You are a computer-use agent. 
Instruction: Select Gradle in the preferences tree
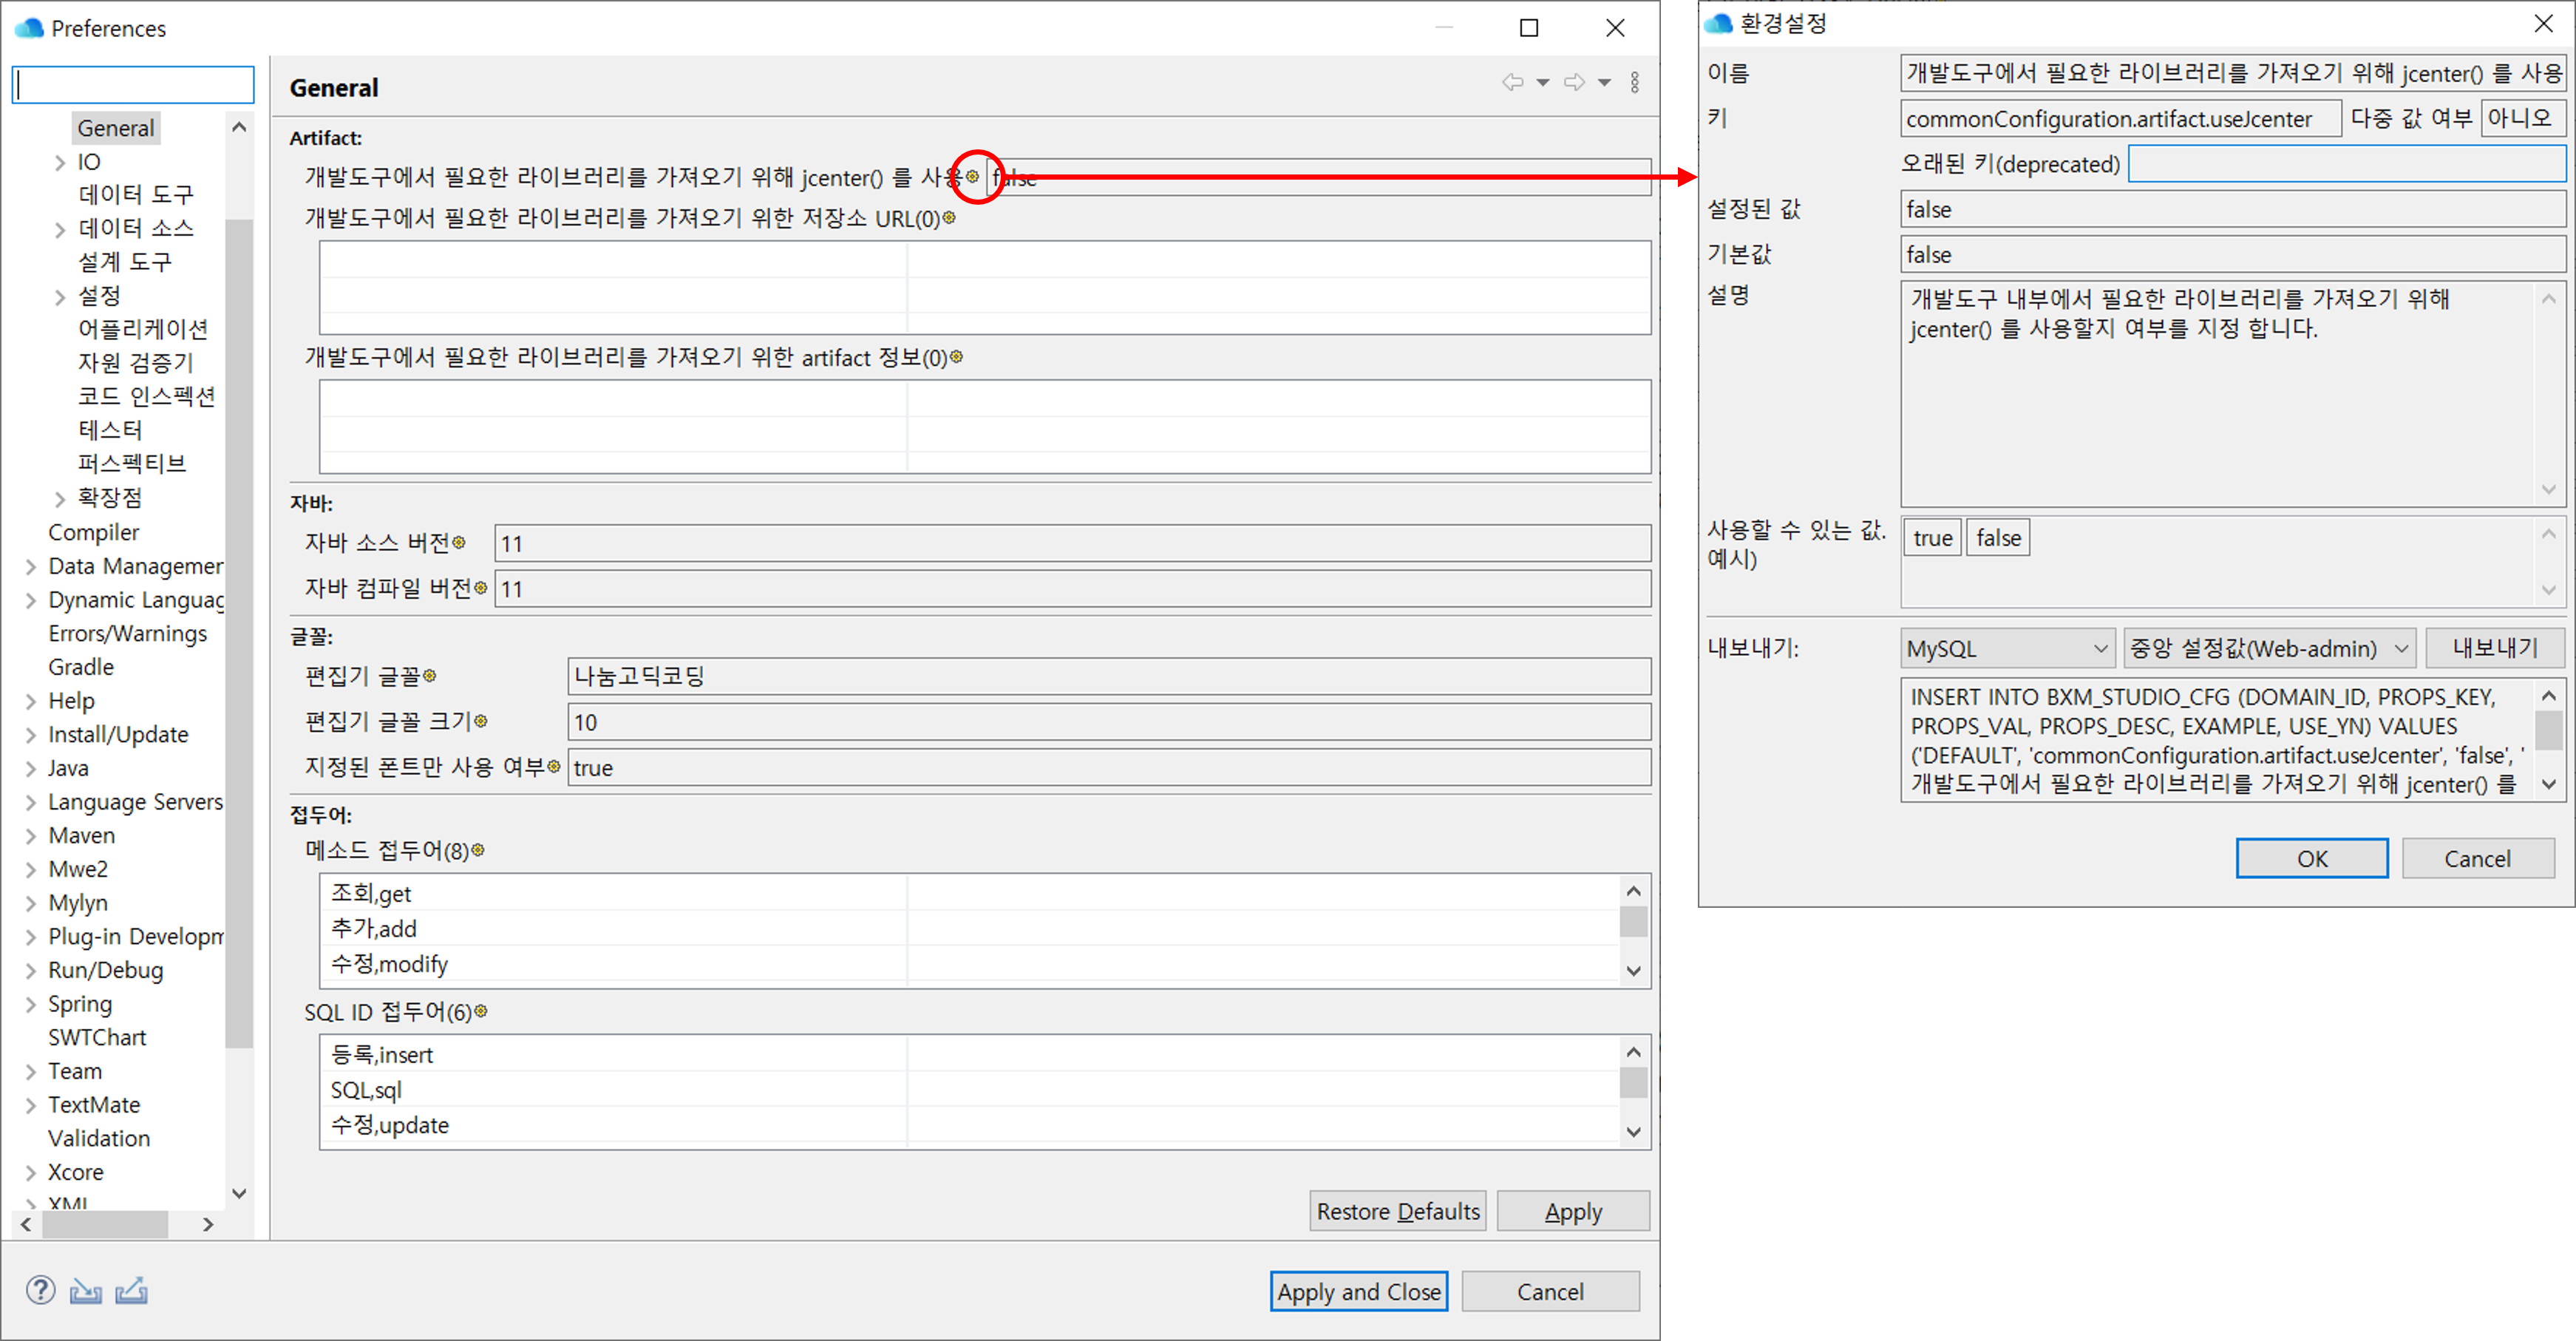pos(81,667)
